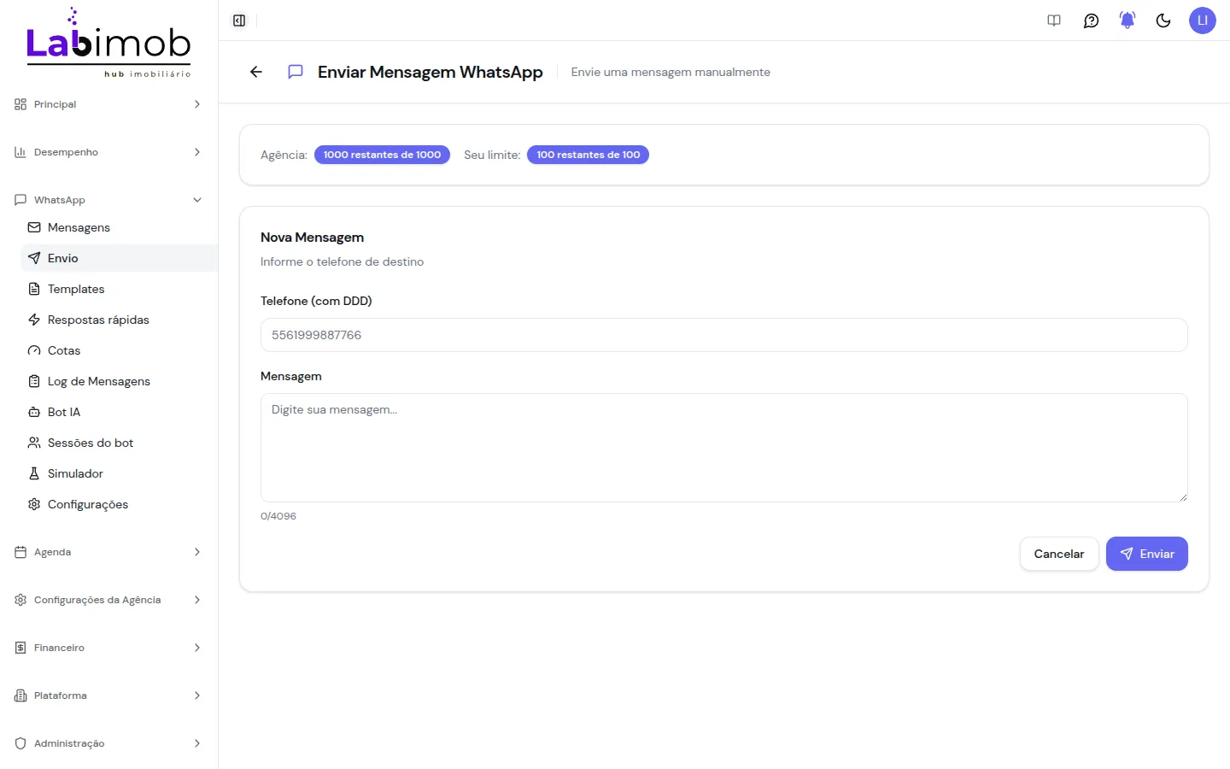
Task: Click the Configurações da Agência gear icon
Action: coord(20,600)
